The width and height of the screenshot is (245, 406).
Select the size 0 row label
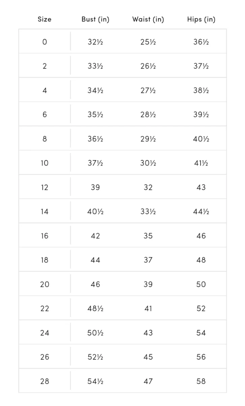point(45,42)
